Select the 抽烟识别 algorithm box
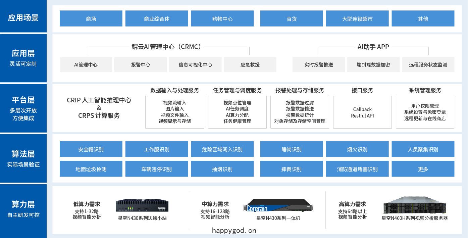This screenshot has height=238, width=468. point(222,169)
